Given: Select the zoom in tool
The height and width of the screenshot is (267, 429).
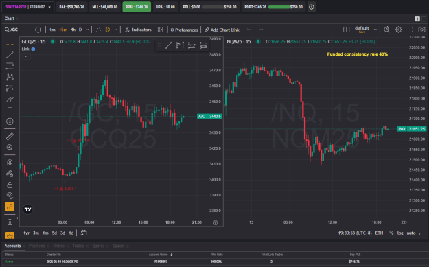Looking at the screenshot, I should click(10, 148).
